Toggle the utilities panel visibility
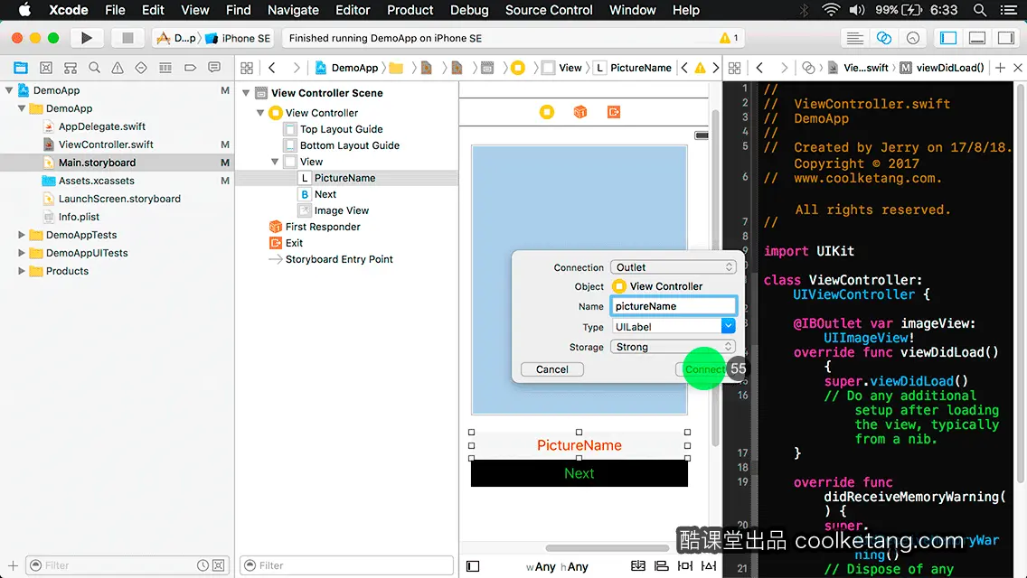The width and height of the screenshot is (1027, 578). tap(1006, 38)
